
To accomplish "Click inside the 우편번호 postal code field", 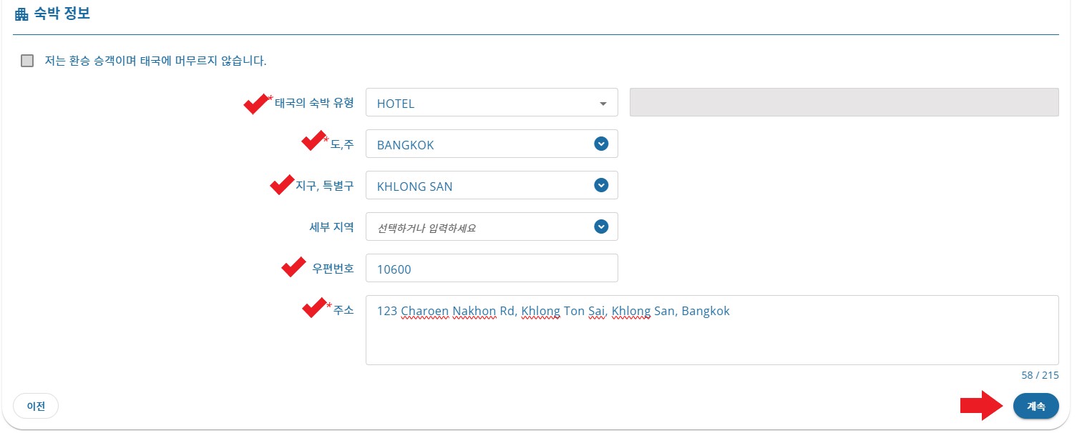I will (x=491, y=268).
